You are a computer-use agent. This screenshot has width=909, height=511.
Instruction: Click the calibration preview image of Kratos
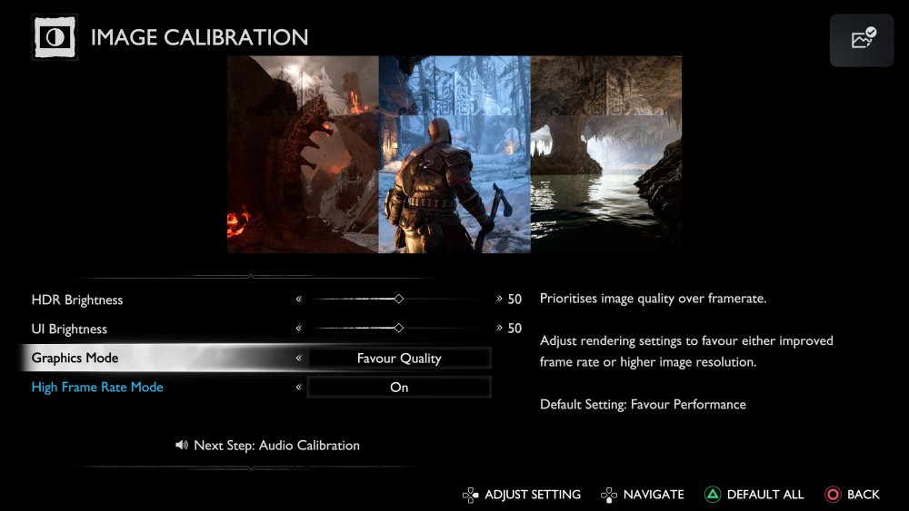454,154
